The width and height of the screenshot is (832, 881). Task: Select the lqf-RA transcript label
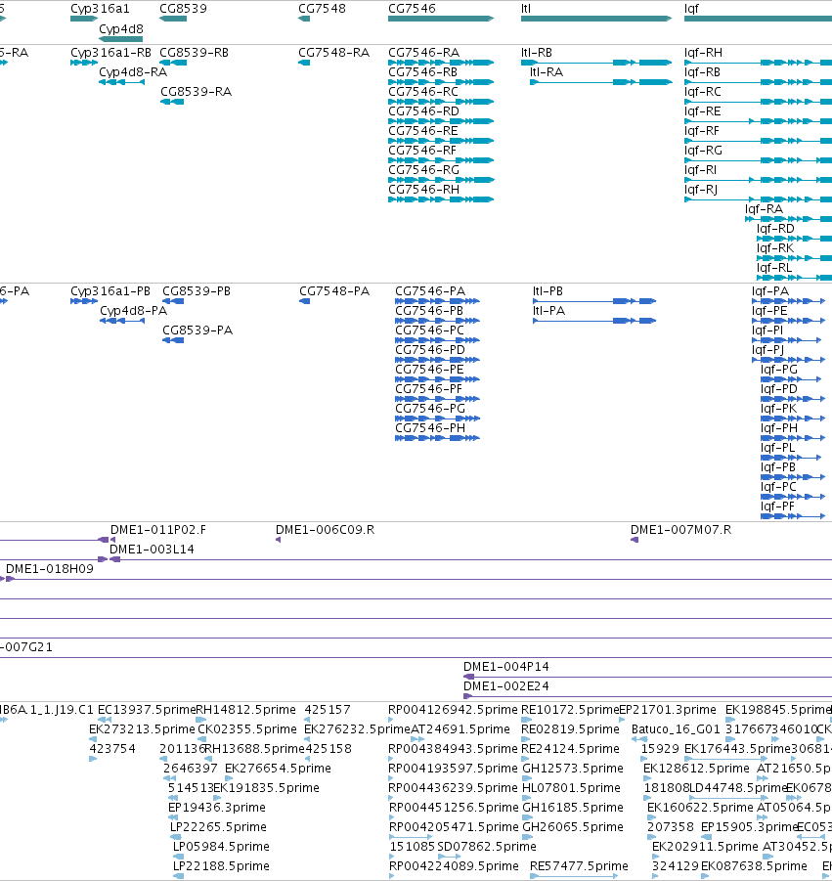tap(764, 209)
